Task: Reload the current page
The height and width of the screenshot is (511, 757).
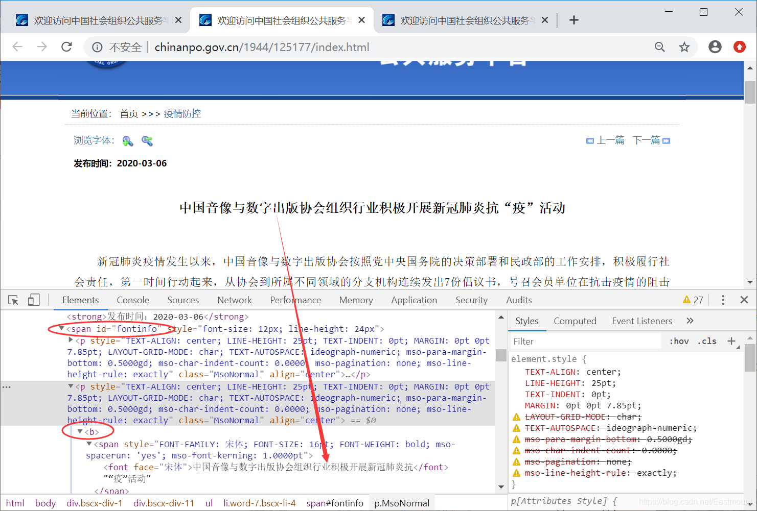Action: coord(66,47)
